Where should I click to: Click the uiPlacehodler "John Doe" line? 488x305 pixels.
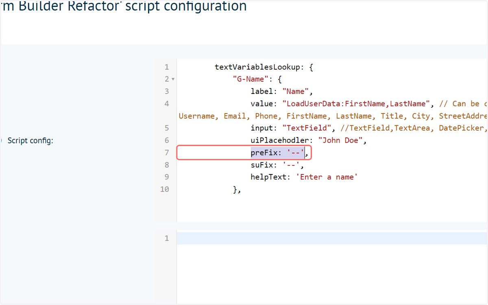click(309, 140)
